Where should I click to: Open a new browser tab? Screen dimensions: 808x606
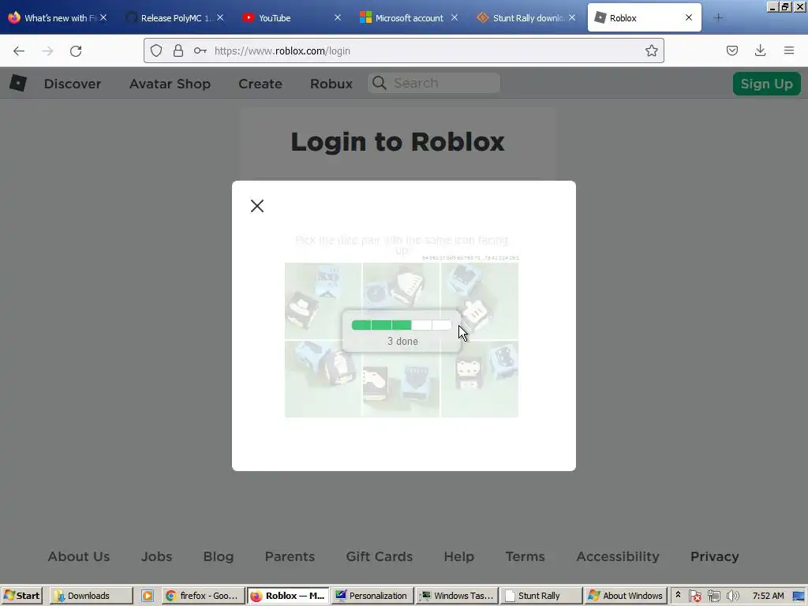[718, 17]
